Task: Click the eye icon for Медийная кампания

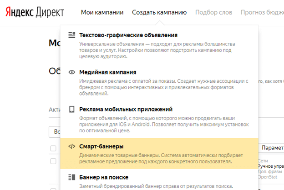Action: [x=72, y=72]
